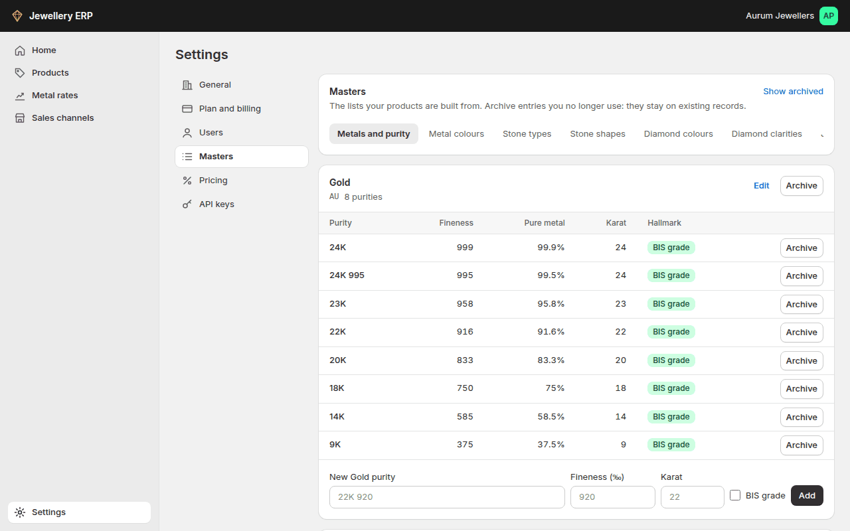The width and height of the screenshot is (850, 531).
Task: Click the Show archived link
Action: (x=793, y=92)
